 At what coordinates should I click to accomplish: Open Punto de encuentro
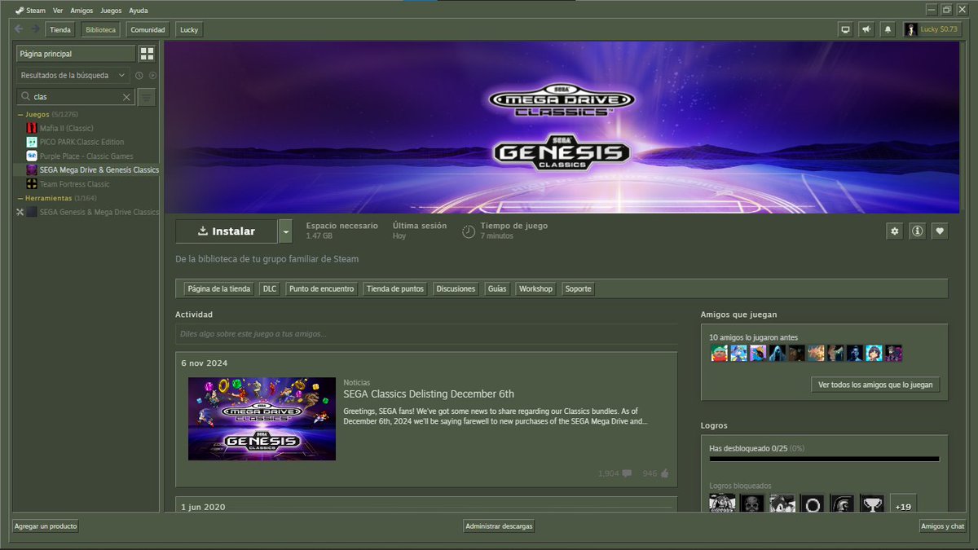click(x=322, y=289)
